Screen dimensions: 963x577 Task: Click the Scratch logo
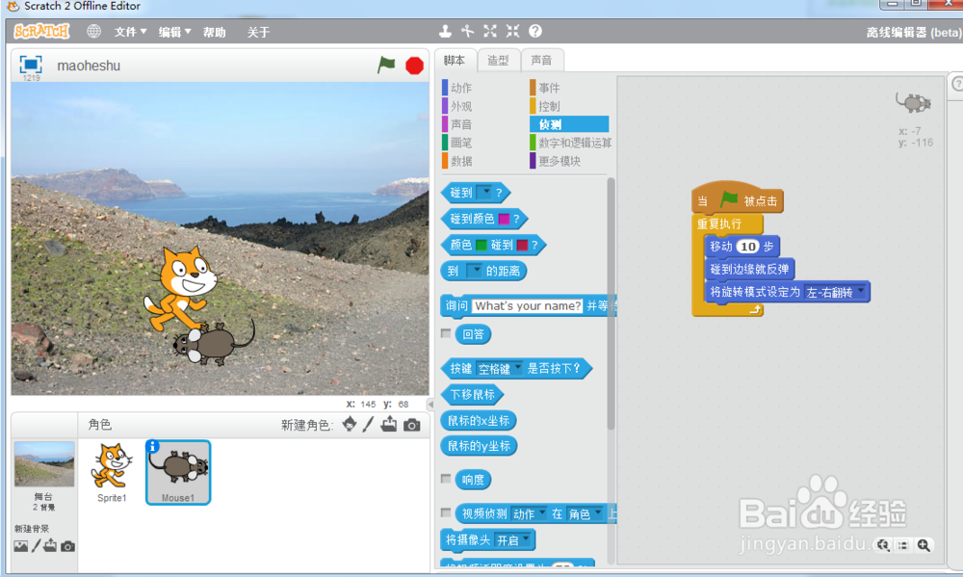[x=41, y=31]
